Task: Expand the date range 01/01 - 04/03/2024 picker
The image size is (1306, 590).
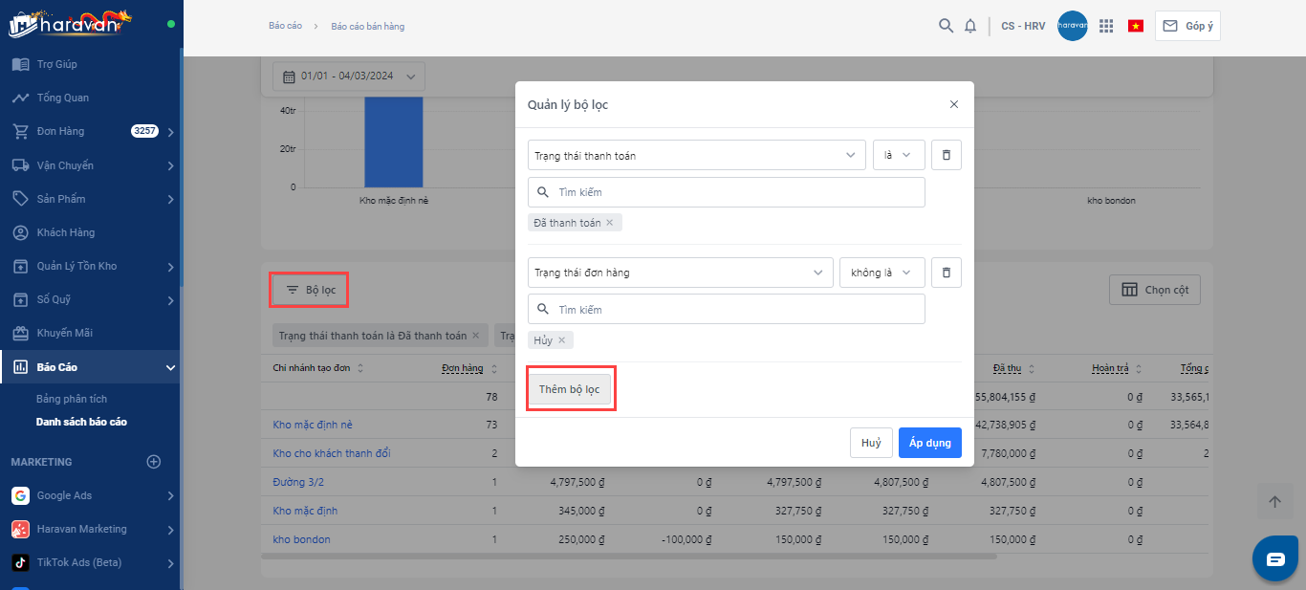Action: pyautogui.click(x=349, y=76)
